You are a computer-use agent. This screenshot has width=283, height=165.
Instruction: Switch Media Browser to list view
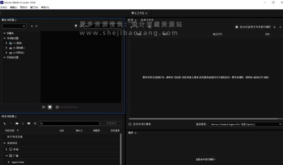(44, 107)
